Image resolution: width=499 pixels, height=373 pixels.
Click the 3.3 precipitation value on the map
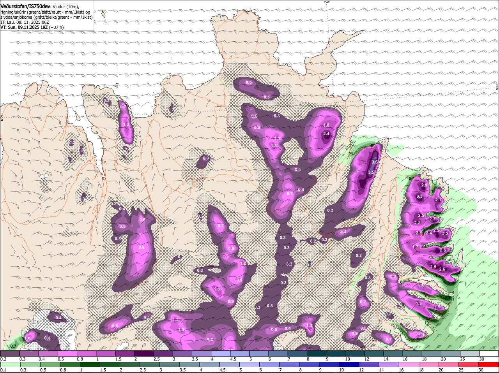419,197
